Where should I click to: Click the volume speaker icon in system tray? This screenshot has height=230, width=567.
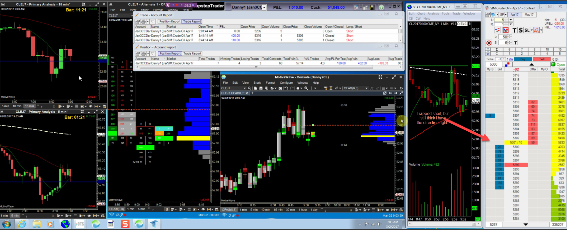click(379, 224)
